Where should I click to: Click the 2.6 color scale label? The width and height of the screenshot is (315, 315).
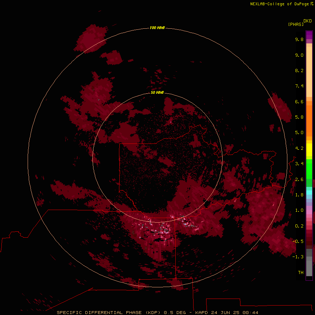click(299, 180)
